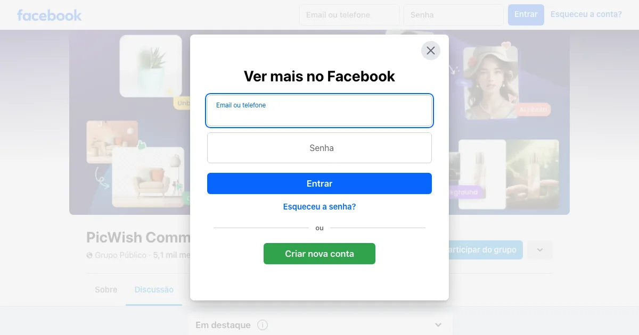Open the Esqueceu a senha? link
This screenshot has width=639, height=335.
point(319,207)
